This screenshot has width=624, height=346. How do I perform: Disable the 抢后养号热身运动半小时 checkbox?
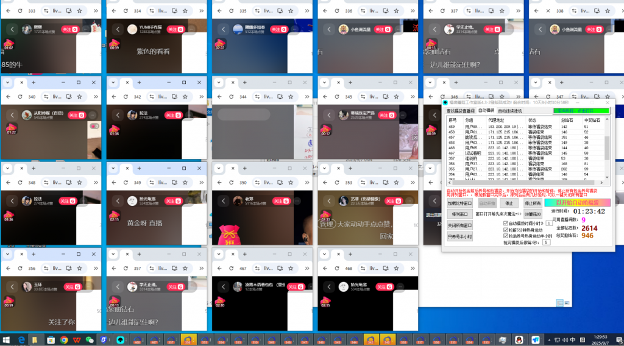tap(506, 236)
